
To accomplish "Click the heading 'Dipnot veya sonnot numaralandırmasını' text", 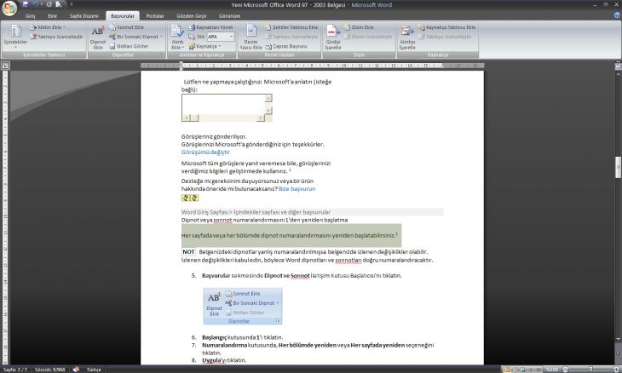I will coord(265,220).
